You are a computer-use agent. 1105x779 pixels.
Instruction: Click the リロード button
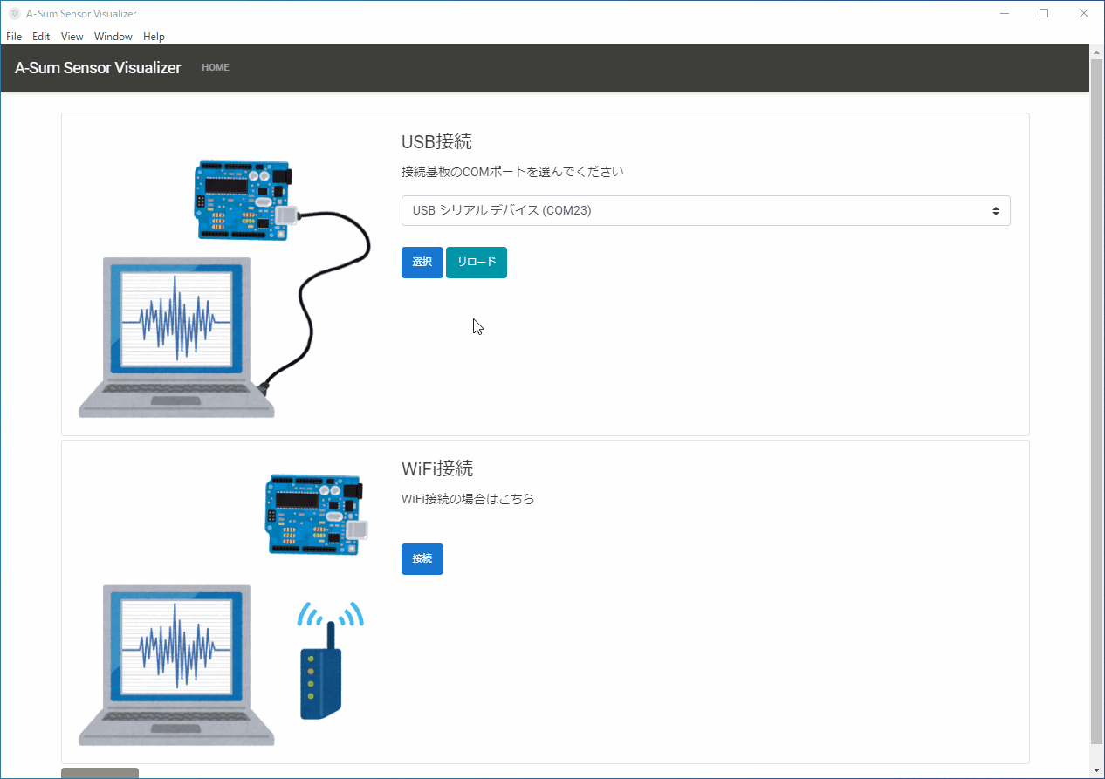(477, 263)
